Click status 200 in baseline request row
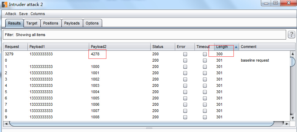Image resolution: width=297 pixels, height=132 pixels. click(x=156, y=61)
